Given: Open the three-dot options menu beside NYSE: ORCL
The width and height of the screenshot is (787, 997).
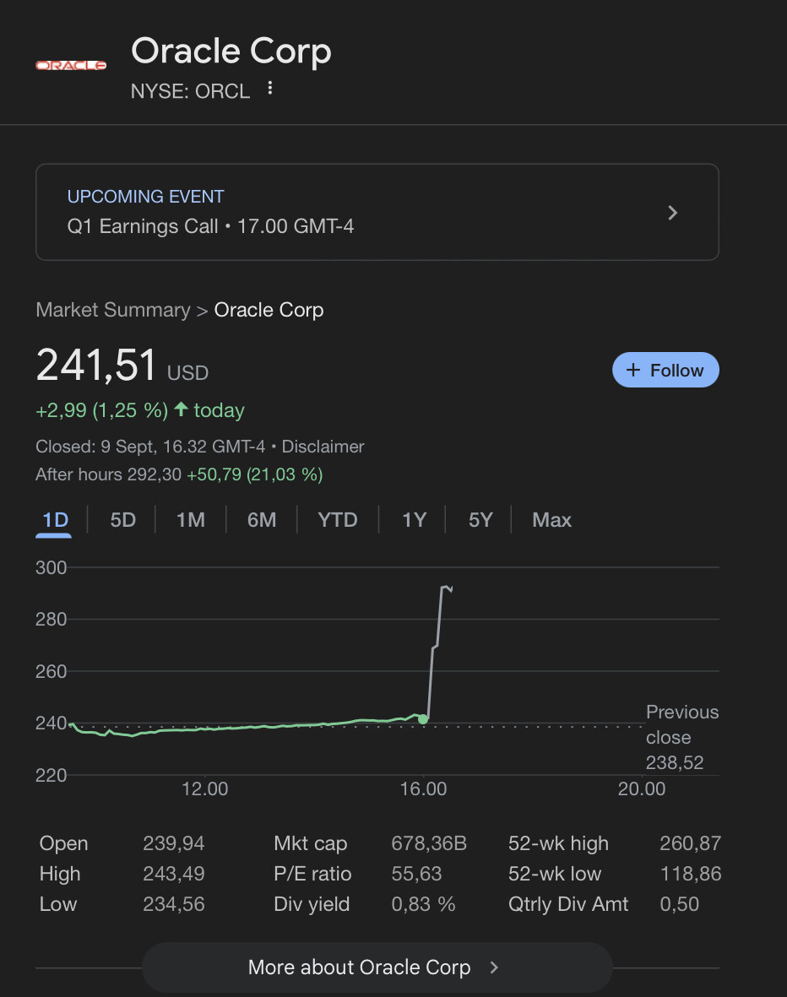Looking at the screenshot, I should point(270,89).
